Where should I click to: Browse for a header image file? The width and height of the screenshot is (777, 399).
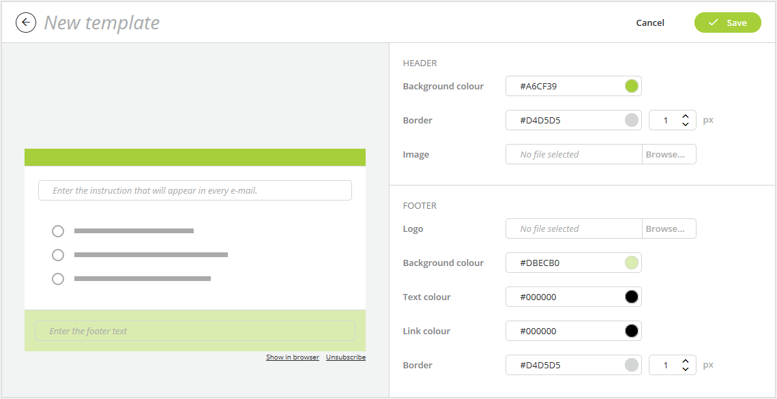(x=669, y=153)
